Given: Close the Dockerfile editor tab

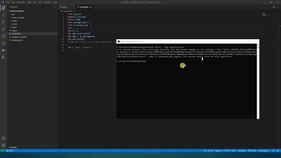Looking at the screenshot, I should 91,7.
